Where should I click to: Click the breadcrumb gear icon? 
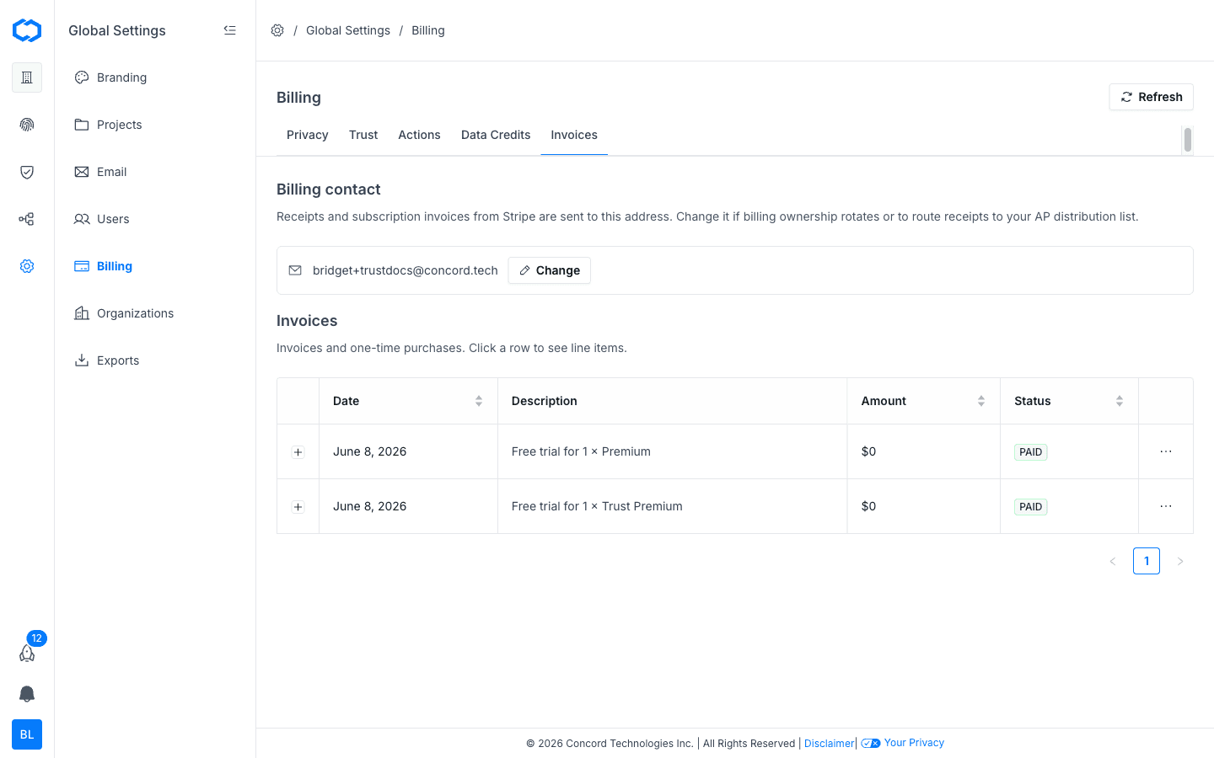[277, 30]
